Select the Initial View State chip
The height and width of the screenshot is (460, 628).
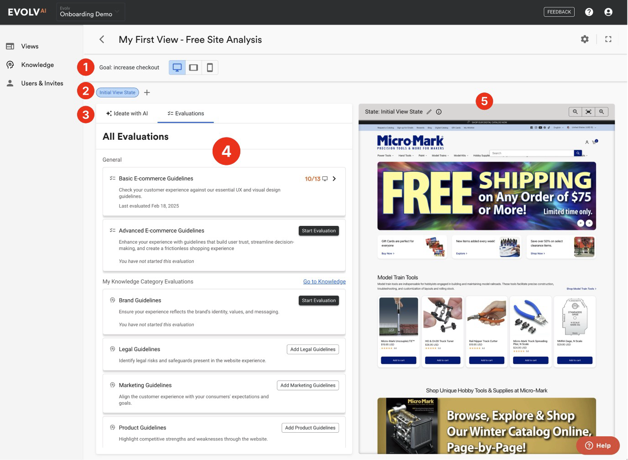(117, 92)
